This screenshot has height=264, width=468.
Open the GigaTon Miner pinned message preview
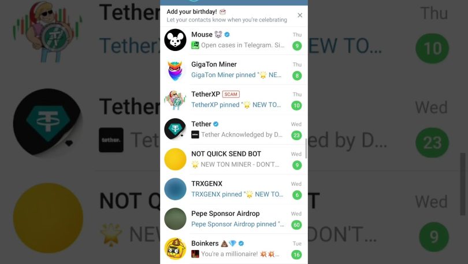point(236,75)
